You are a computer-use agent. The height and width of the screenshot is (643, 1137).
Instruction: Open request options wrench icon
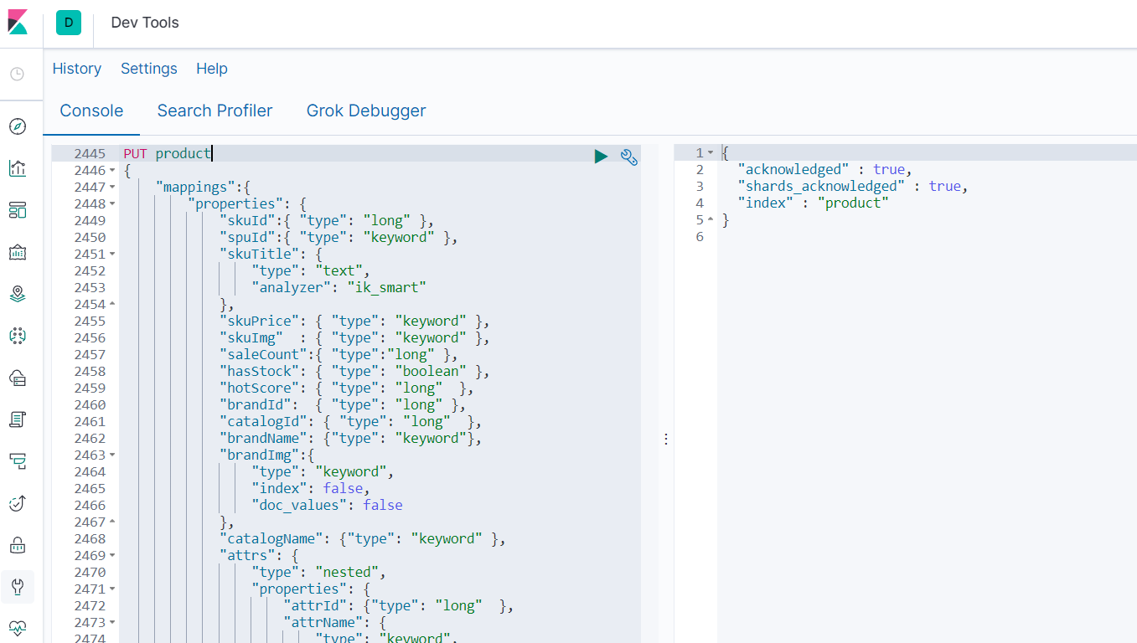(x=629, y=156)
